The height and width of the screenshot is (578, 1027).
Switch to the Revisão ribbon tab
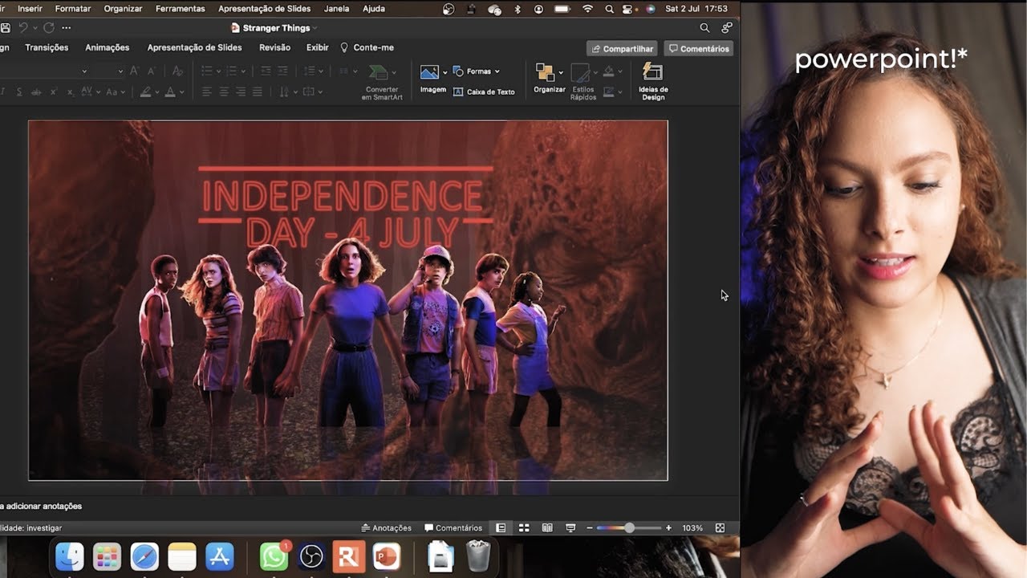pyautogui.click(x=275, y=47)
